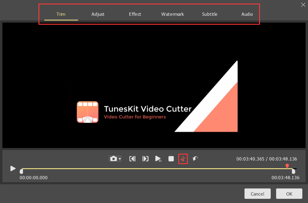Play the video from the timeline
The image size is (308, 203).
click(13, 169)
